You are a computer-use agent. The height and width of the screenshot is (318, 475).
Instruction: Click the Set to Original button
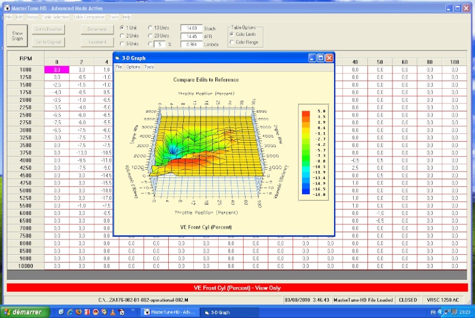tap(49, 42)
